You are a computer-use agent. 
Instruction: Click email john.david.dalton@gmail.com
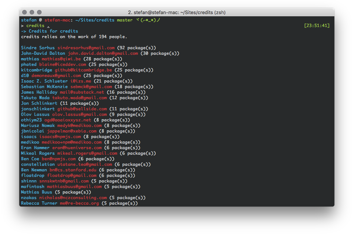click(103, 53)
